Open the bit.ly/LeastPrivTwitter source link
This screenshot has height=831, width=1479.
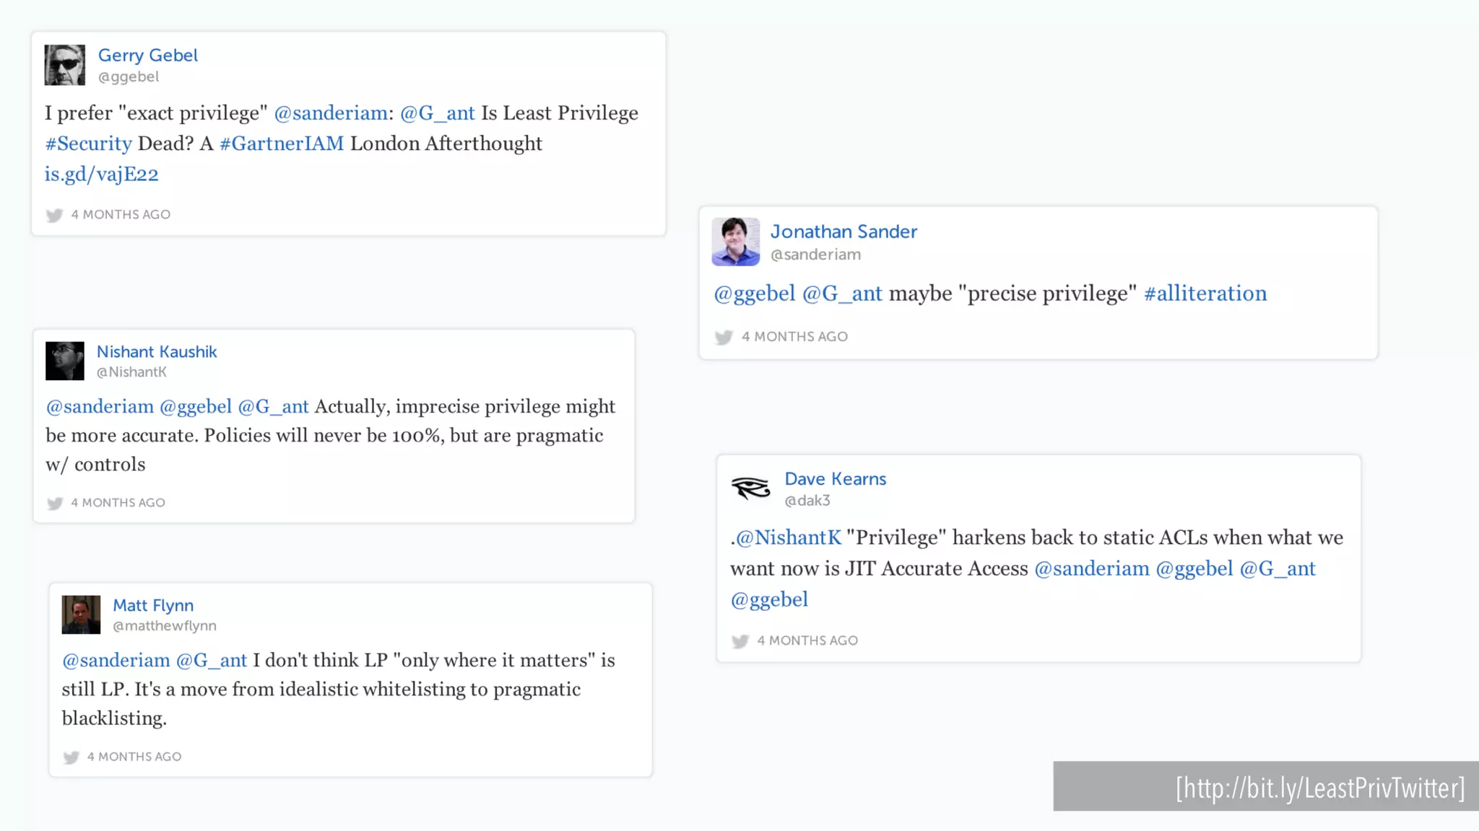(x=1320, y=788)
